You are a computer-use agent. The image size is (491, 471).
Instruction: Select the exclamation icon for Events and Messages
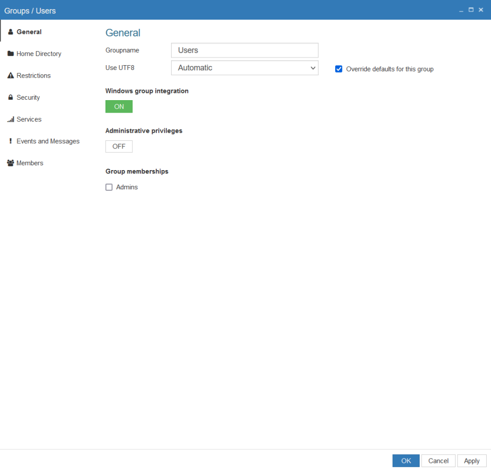point(10,141)
